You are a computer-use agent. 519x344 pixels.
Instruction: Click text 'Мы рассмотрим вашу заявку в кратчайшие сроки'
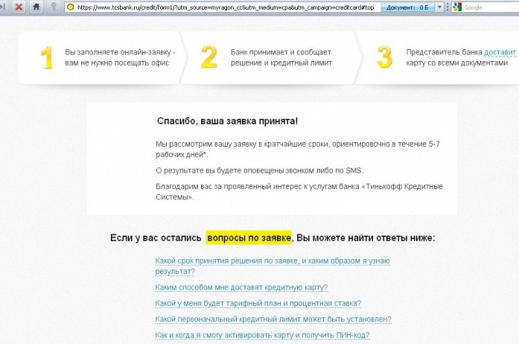coord(298,149)
